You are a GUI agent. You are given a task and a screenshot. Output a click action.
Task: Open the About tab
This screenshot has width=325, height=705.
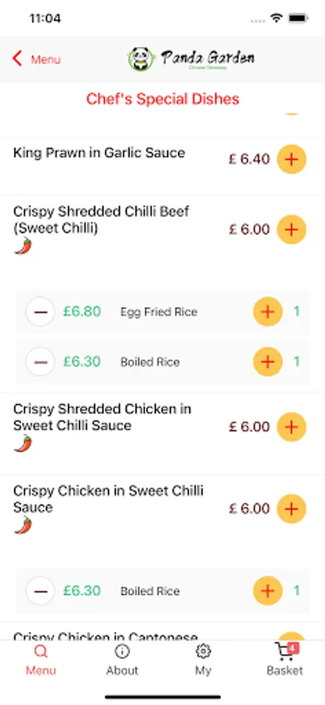122,659
